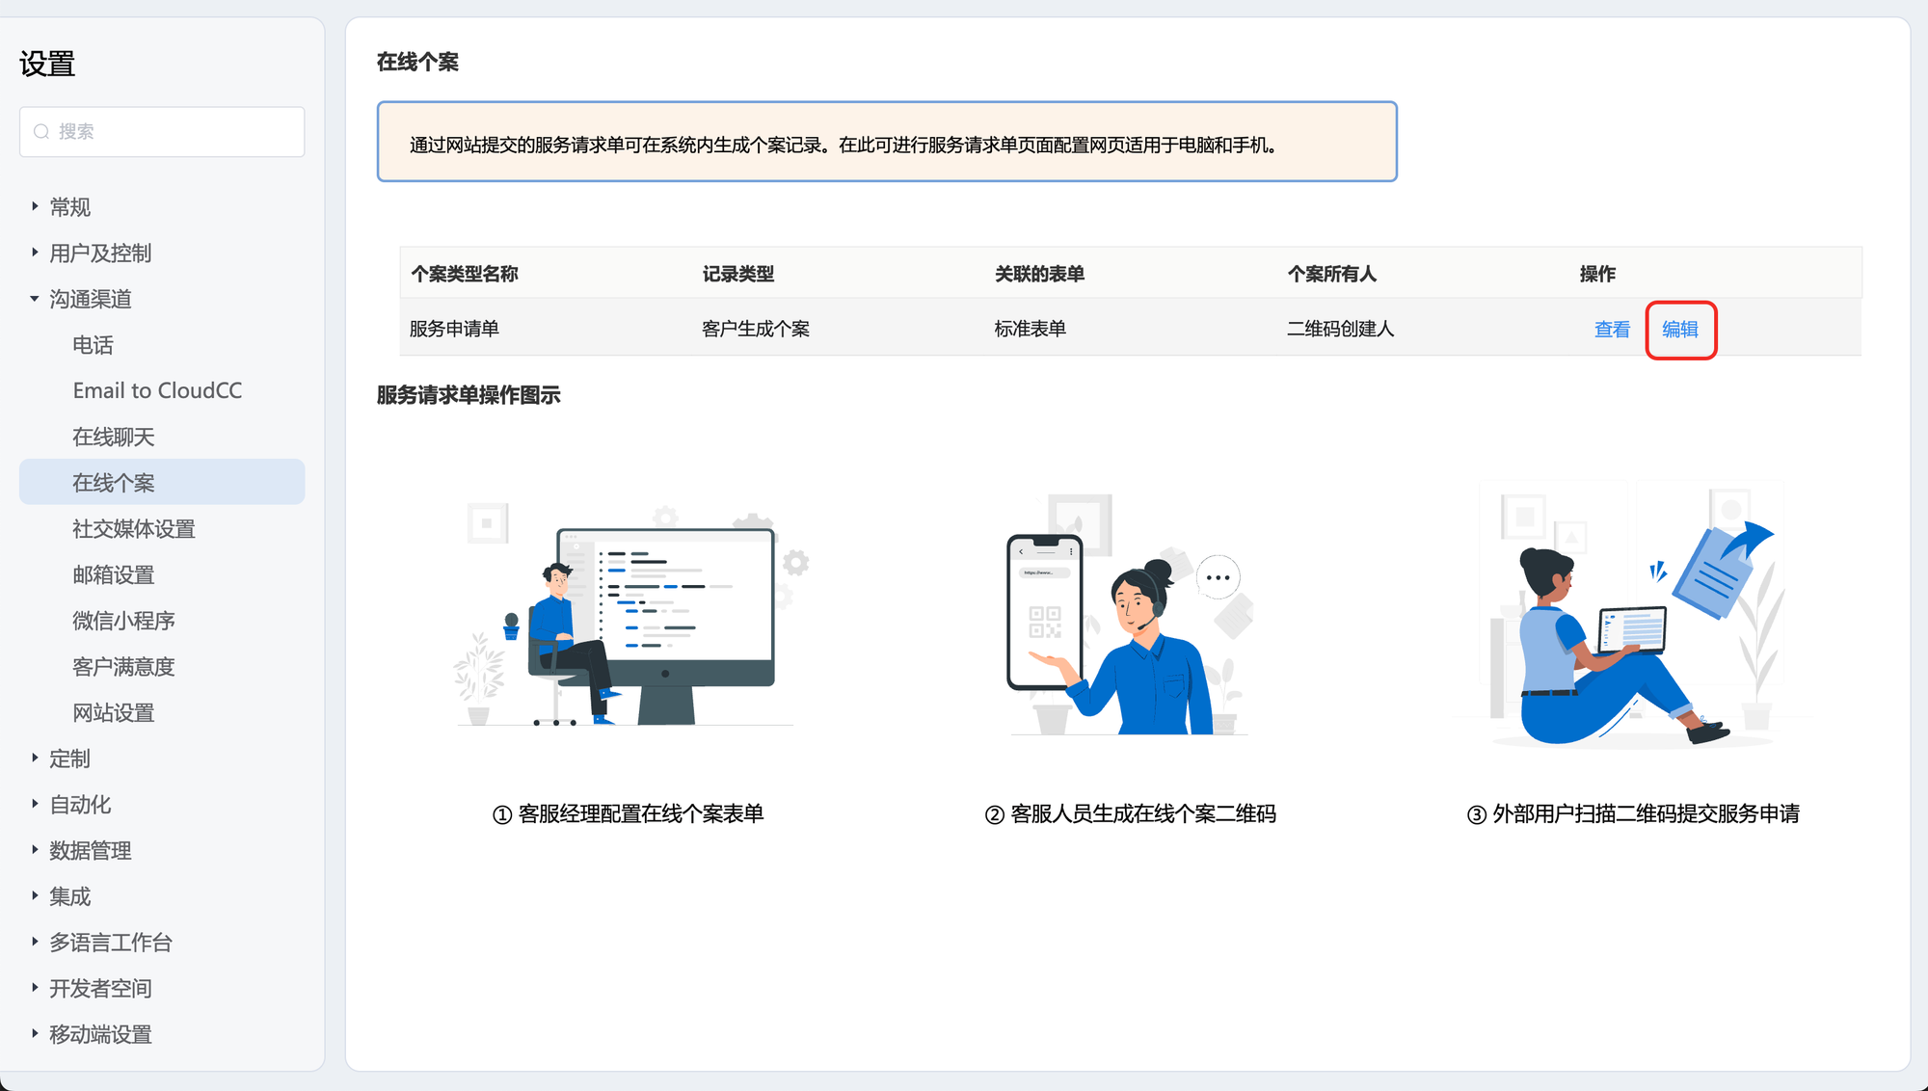Expand the 定制 section arrow
The width and height of the screenshot is (1928, 1091).
click(x=35, y=758)
